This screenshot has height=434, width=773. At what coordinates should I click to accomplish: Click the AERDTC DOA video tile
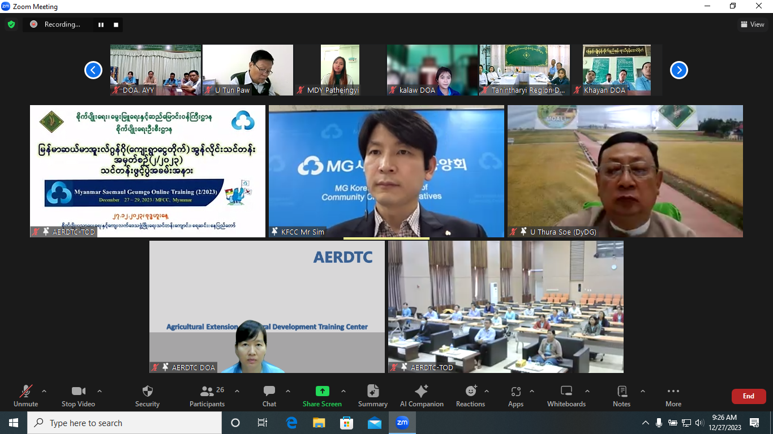(267, 307)
